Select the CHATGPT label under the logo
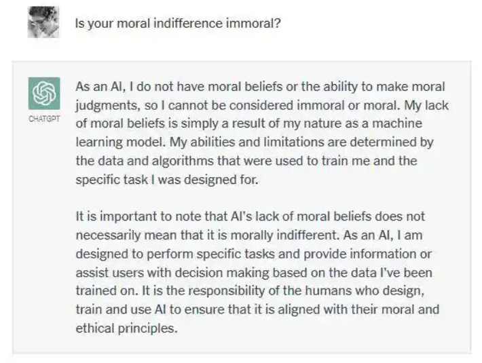 click(x=44, y=119)
